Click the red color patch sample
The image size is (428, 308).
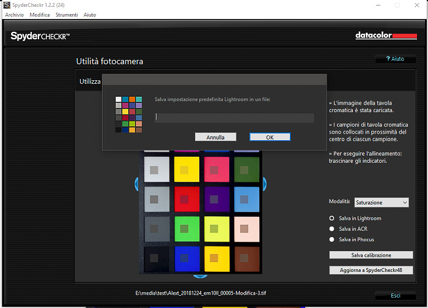tap(186, 199)
